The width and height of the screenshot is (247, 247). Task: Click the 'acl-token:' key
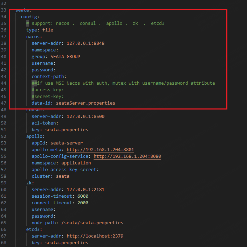tap(45, 123)
